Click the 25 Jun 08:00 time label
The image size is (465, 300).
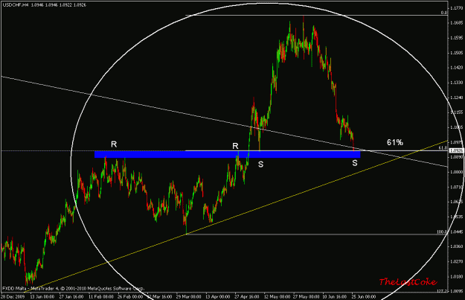click(x=364, y=297)
